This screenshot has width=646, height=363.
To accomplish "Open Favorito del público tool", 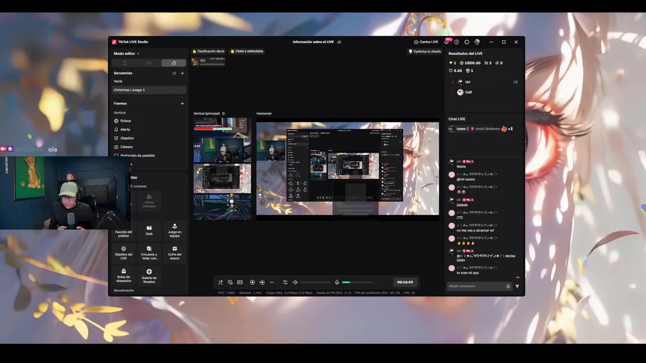I will [x=124, y=230].
